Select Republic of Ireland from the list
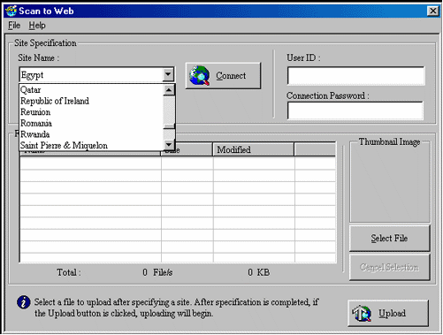 point(91,101)
